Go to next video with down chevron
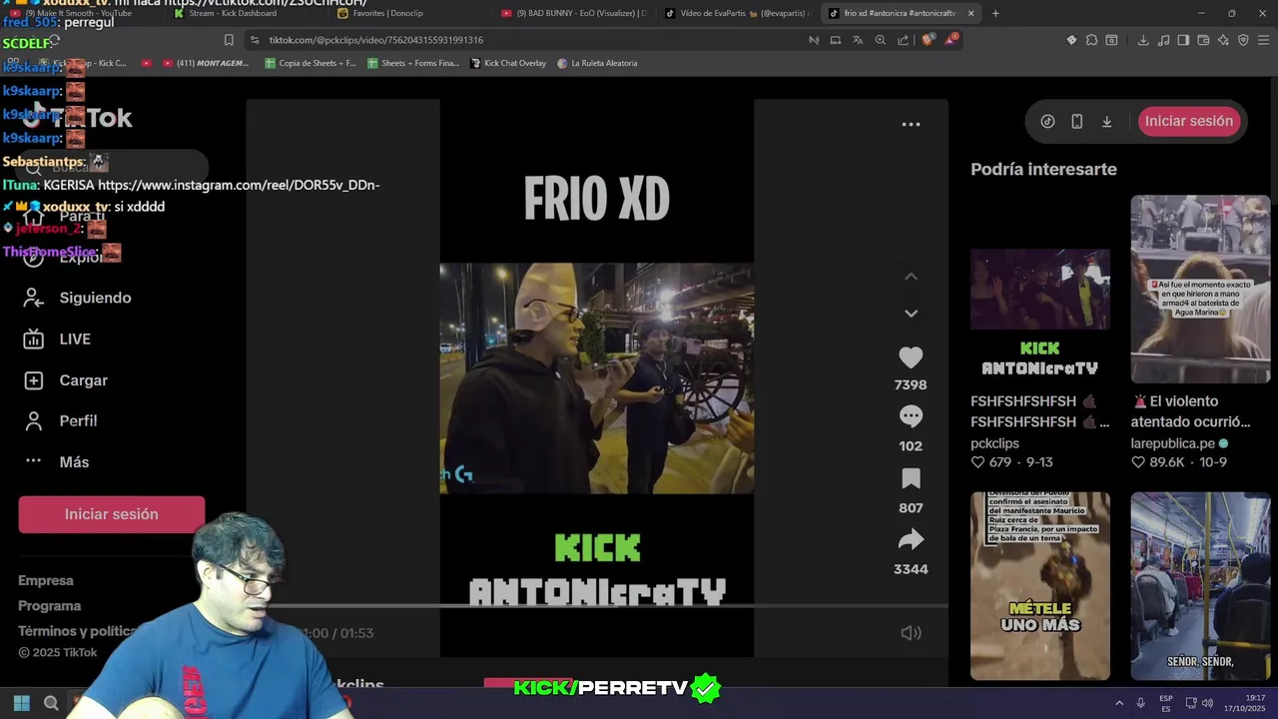This screenshot has width=1278, height=719. click(911, 314)
